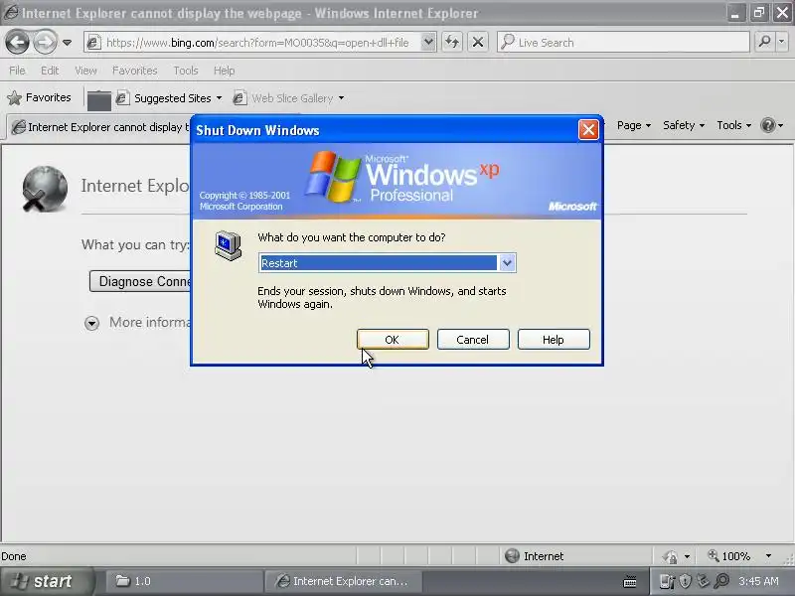This screenshot has width=795, height=596.
Task: Click the bing.com address bar
Action: (259, 43)
